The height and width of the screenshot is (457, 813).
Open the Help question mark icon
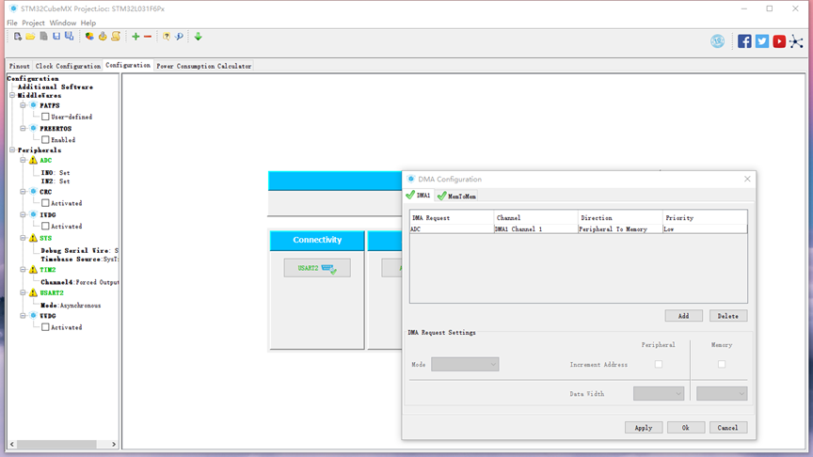(x=166, y=37)
